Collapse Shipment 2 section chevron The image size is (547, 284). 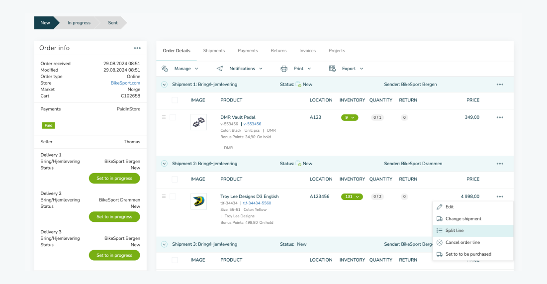[164, 164]
